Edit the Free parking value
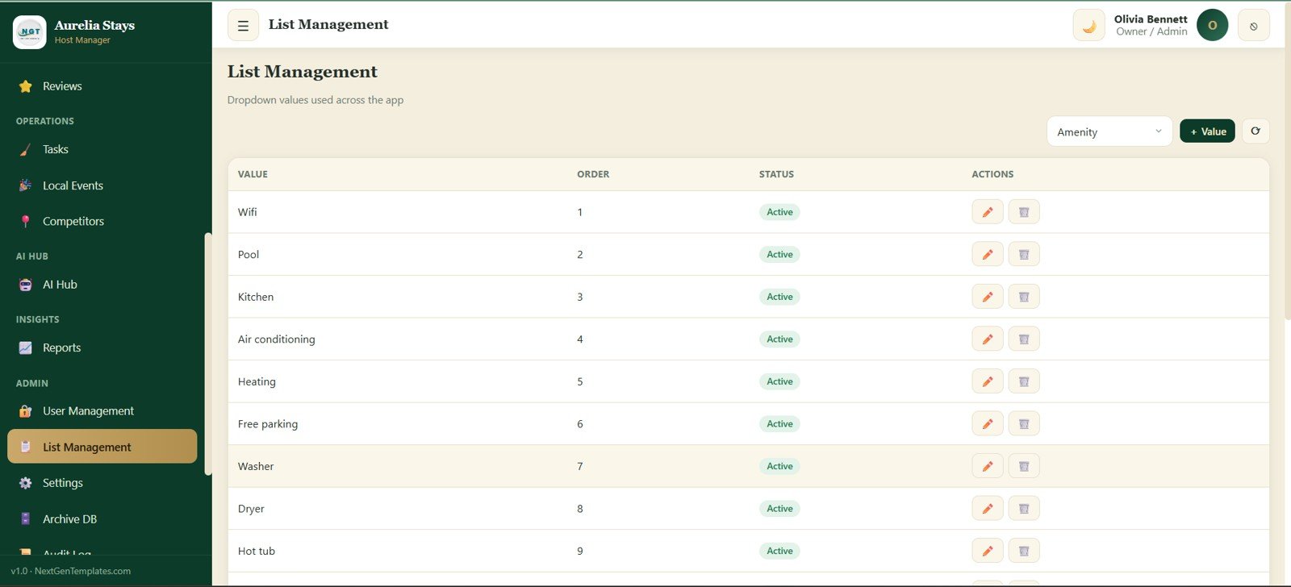This screenshot has height=587, width=1291. coord(987,423)
